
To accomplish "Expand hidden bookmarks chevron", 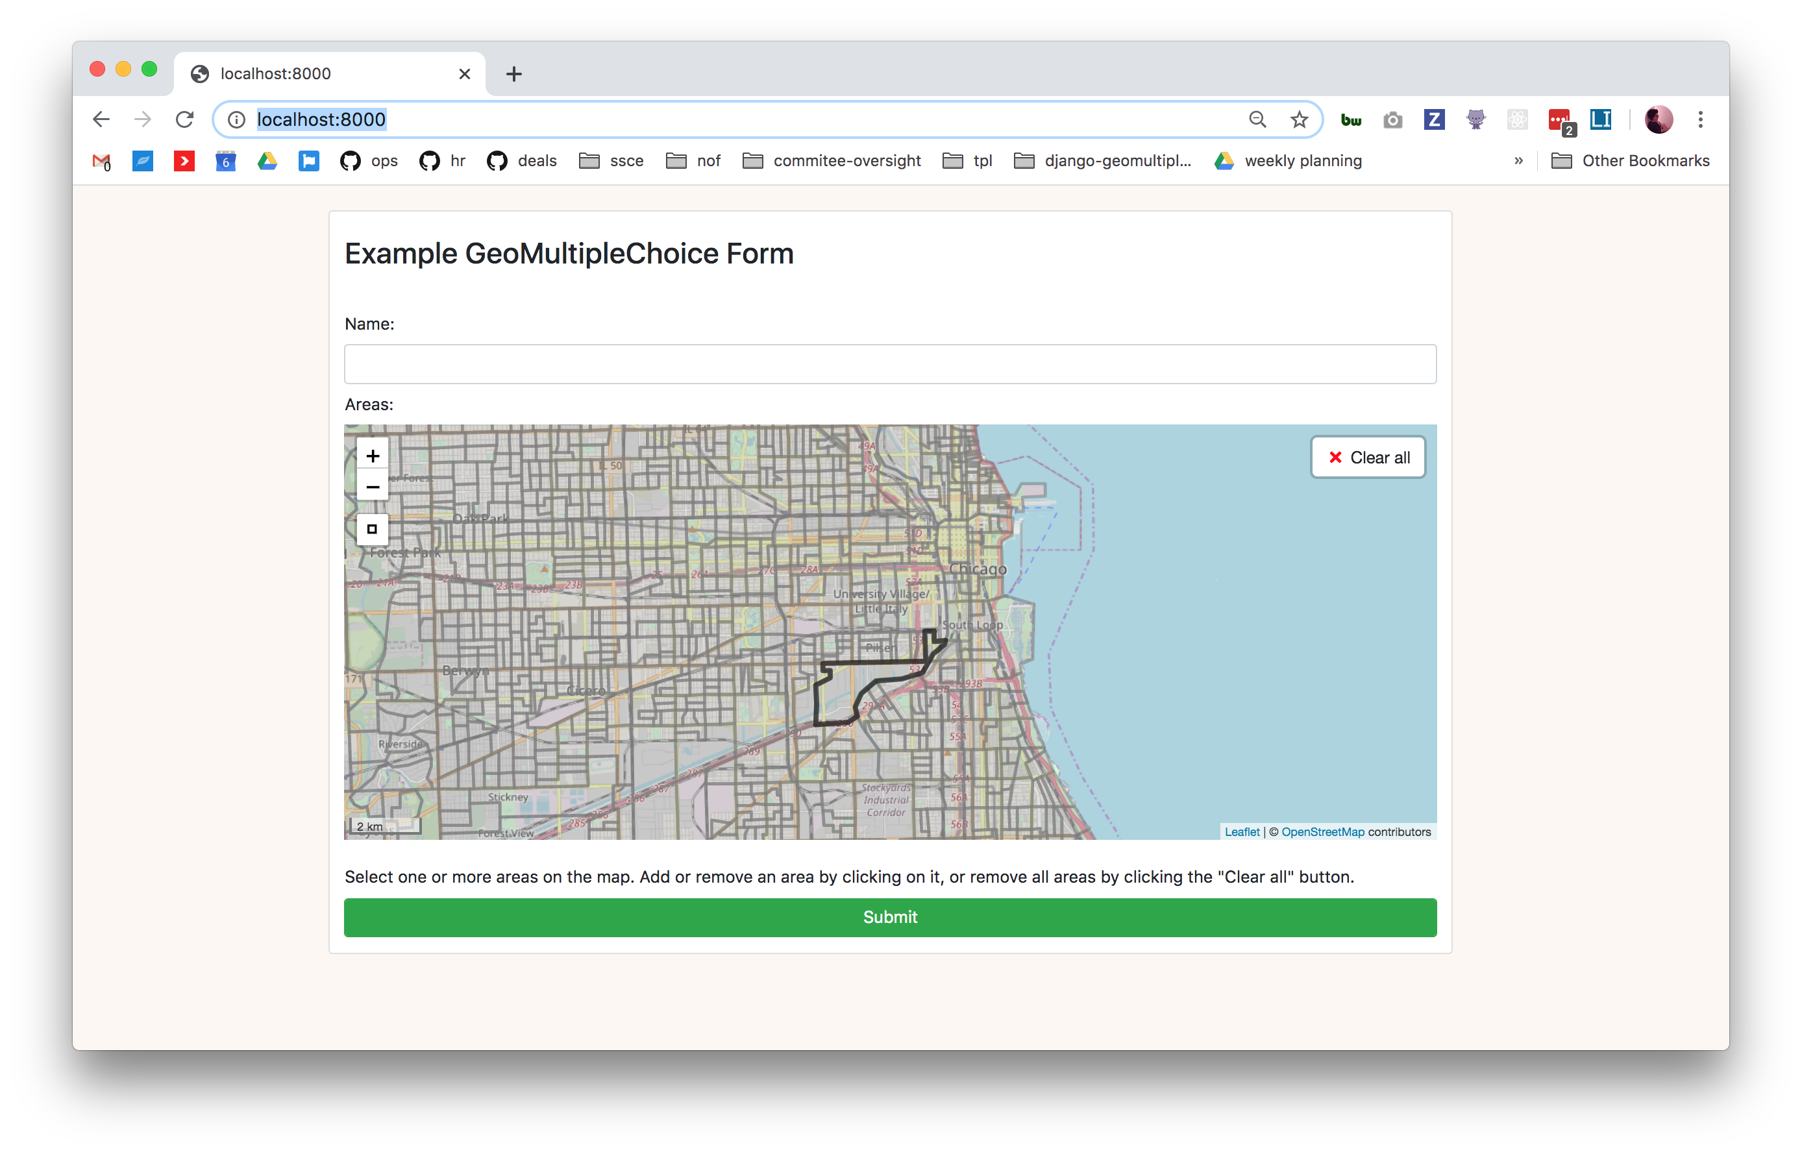I will 1519,161.
